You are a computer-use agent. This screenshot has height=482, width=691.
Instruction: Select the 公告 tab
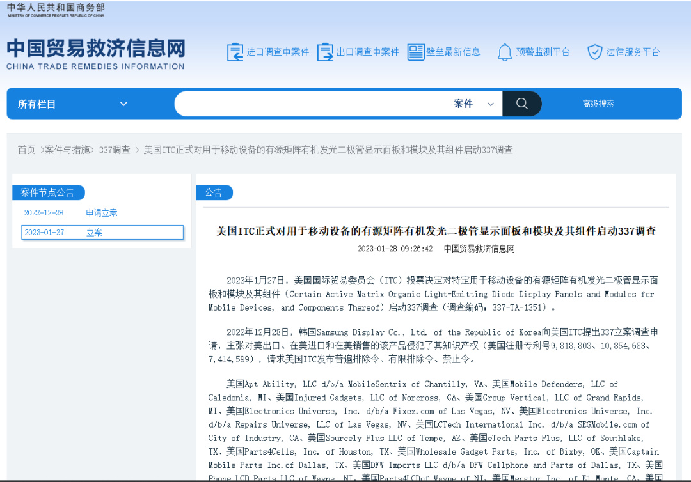[x=214, y=192]
